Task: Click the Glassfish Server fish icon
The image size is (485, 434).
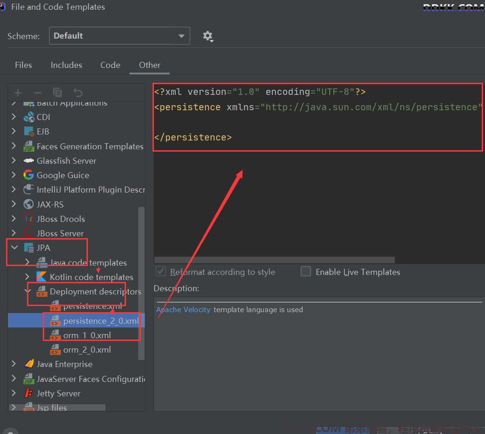Action: [x=29, y=160]
